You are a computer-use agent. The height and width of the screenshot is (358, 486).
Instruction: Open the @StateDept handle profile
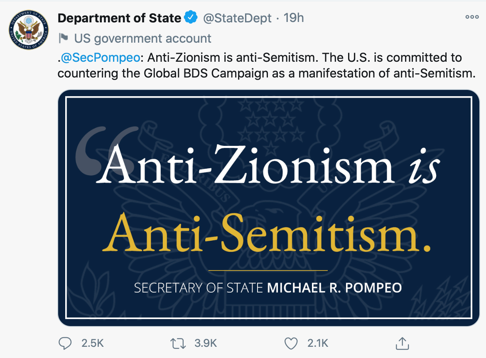point(236,18)
